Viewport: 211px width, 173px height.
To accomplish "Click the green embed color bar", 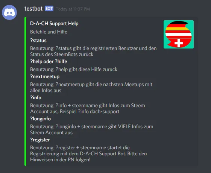I will click(25, 91).
